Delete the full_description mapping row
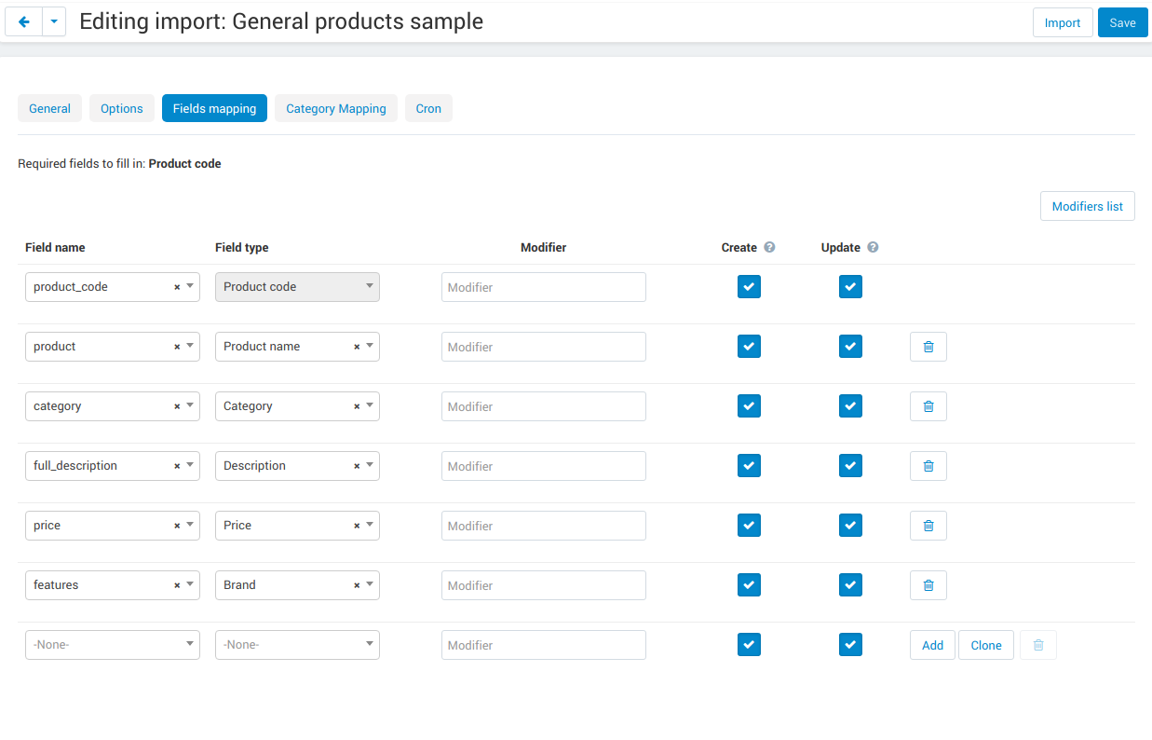The height and width of the screenshot is (740, 1152). pos(928,466)
